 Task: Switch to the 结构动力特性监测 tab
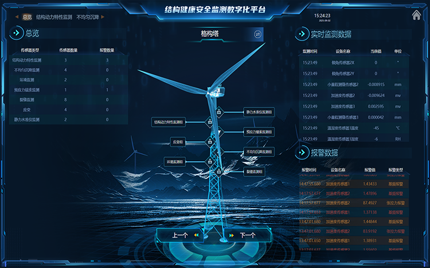click(x=54, y=17)
